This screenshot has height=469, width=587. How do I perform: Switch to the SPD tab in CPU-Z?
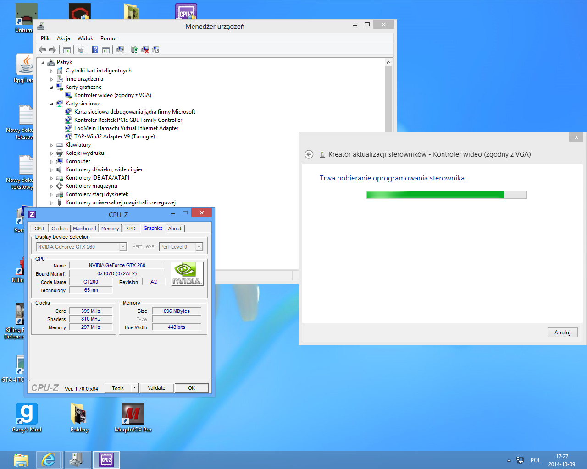point(131,229)
